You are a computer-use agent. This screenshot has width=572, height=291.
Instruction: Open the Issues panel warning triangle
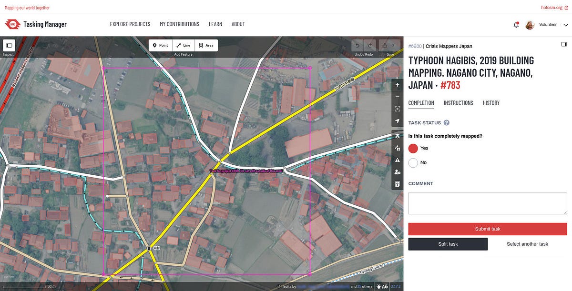click(x=397, y=160)
